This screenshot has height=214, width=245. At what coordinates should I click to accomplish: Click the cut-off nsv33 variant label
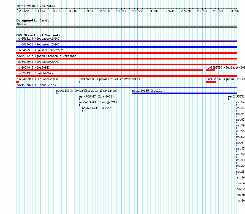[x=241, y=160]
